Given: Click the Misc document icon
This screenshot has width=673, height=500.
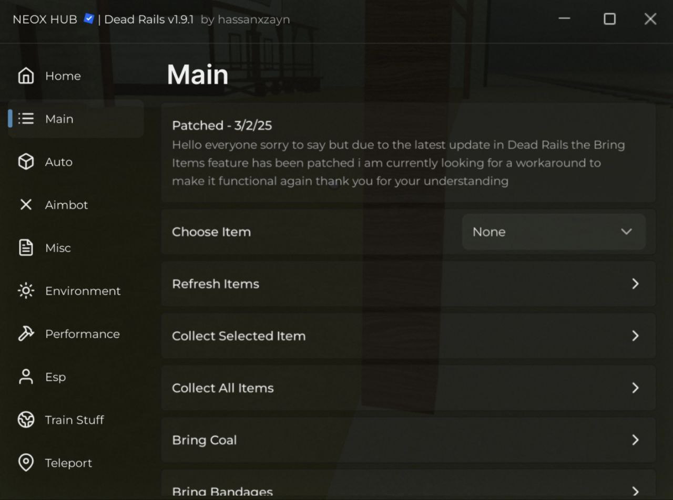Looking at the screenshot, I should point(26,248).
